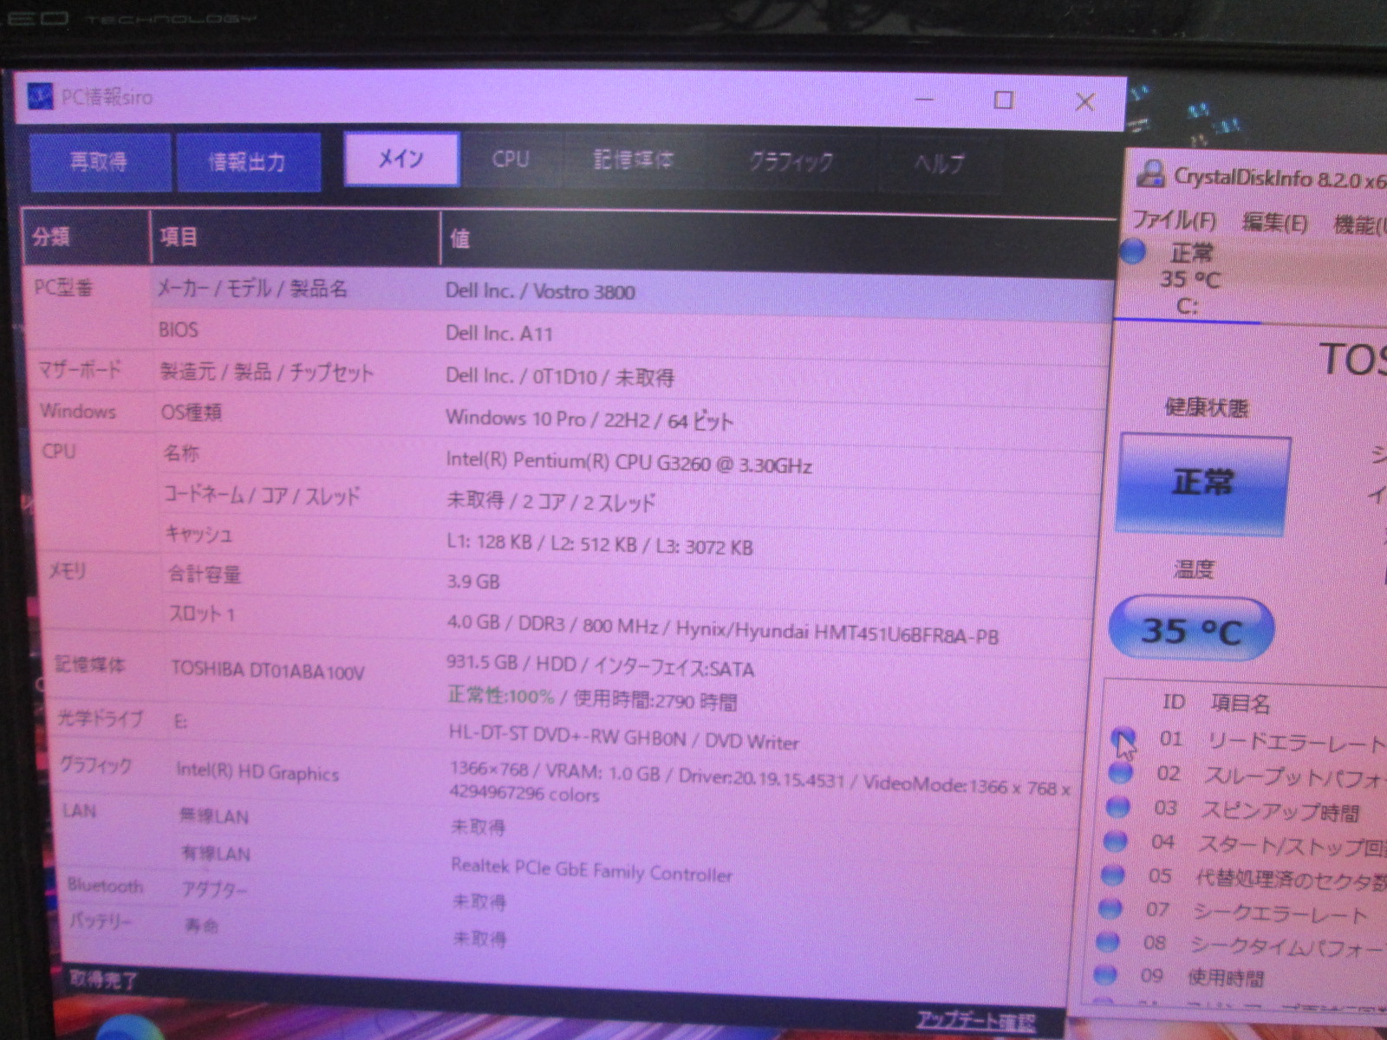Select the '製造元 / 製品 / チップセット' item cell
Viewport: 1387px width, 1040px height.
pos(267,372)
